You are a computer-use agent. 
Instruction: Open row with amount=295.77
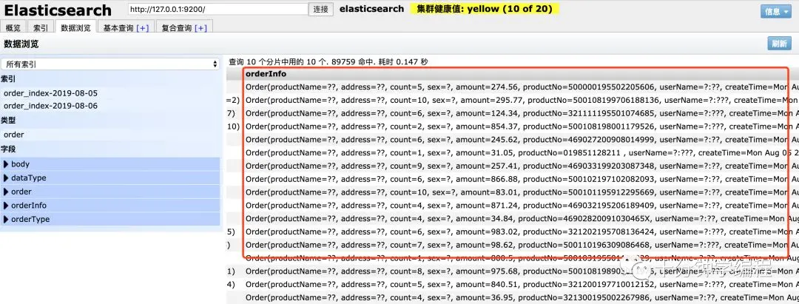[513, 101]
